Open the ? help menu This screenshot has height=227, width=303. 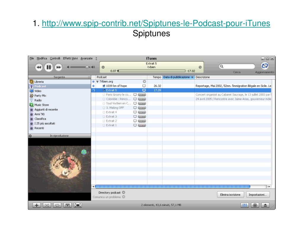click(96, 58)
